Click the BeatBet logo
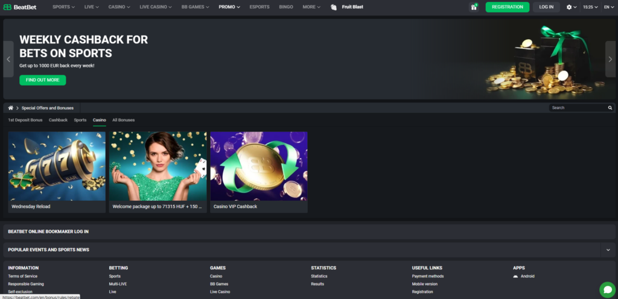This screenshot has width=618, height=299. coord(20,7)
